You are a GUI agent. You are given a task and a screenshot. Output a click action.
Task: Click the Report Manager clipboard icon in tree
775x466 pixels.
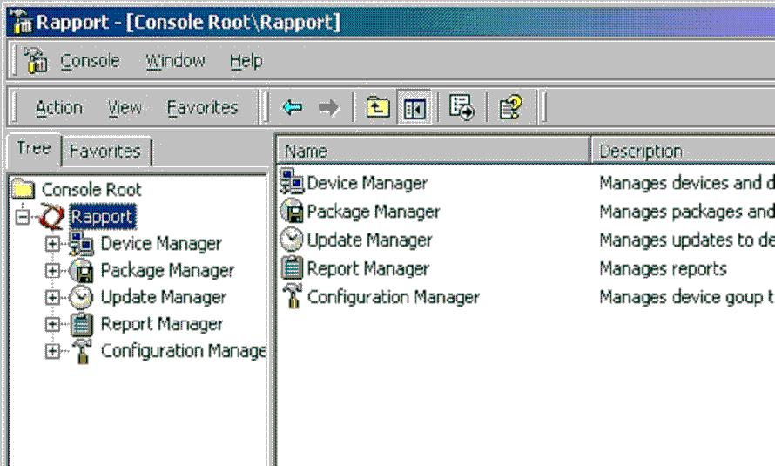tap(81, 324)
